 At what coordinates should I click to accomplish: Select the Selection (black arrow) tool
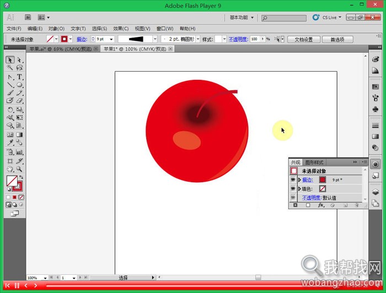point(10,59)
